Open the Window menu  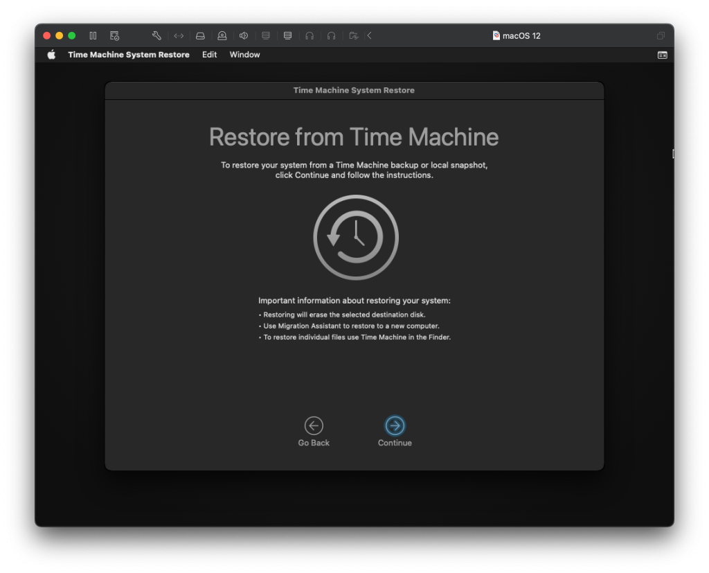tap(244, 55)
